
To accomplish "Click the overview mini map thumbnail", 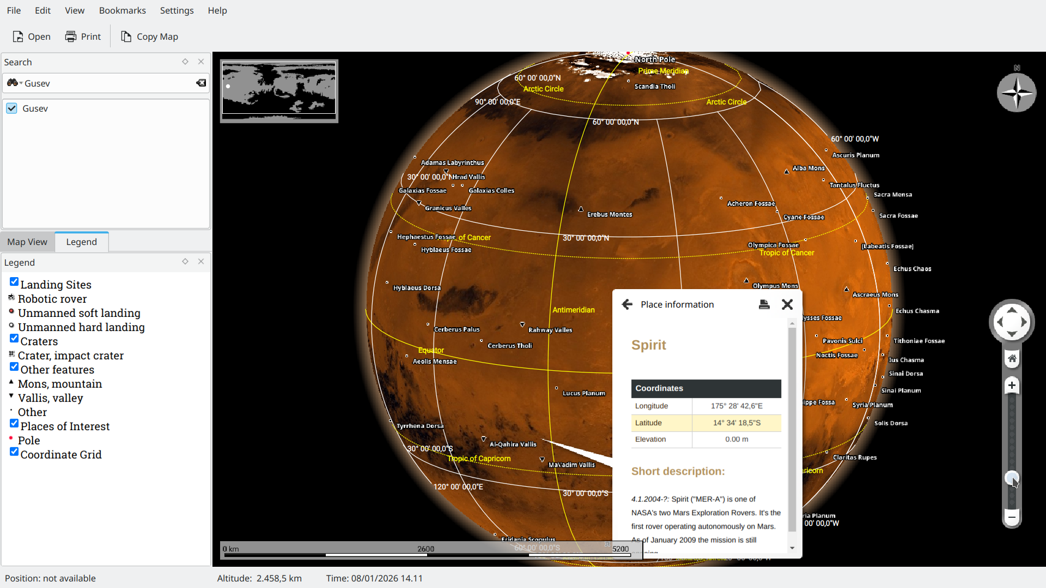I will [279, 91].
